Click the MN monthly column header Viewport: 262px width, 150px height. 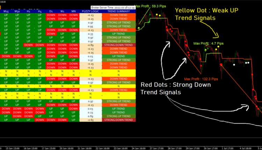point(73,12)
